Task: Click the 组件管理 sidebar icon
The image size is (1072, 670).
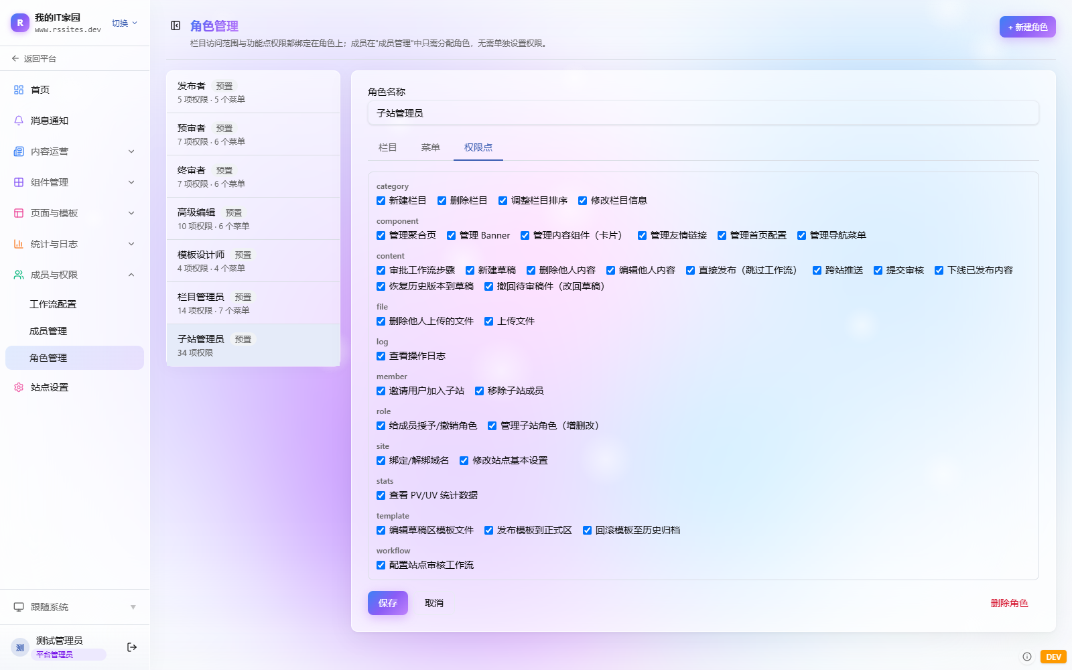Action: pos(19,182)
